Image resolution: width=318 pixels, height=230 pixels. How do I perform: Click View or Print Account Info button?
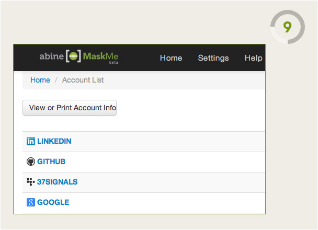click(70, 108)
